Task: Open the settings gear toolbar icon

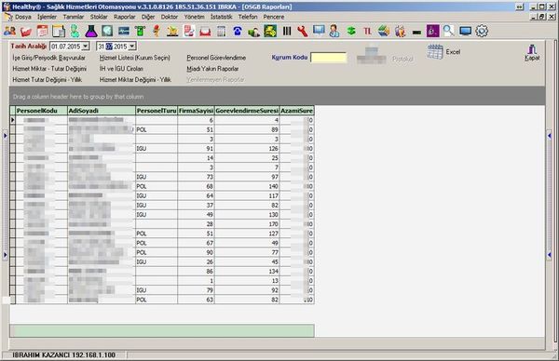Action: pyautogui.click(x=482, y=31)
